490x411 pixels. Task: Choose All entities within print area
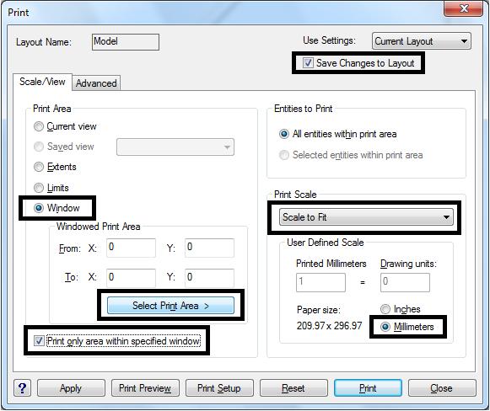tap(283, 134)
